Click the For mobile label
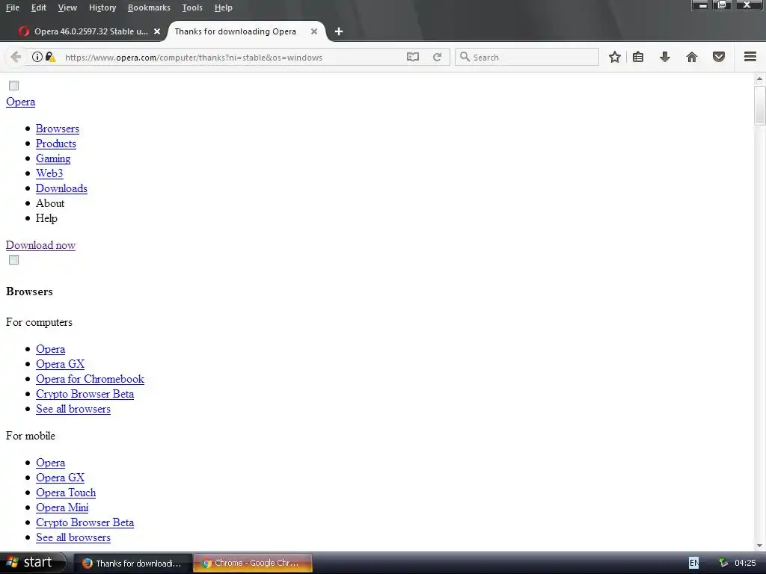 tap(30, 436)
